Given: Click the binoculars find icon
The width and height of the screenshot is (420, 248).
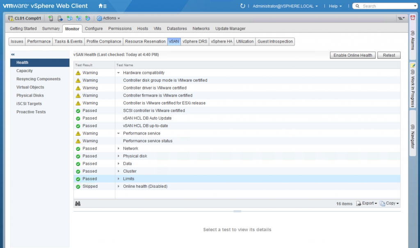Looking at the screenshot, I should click(78, 204).
